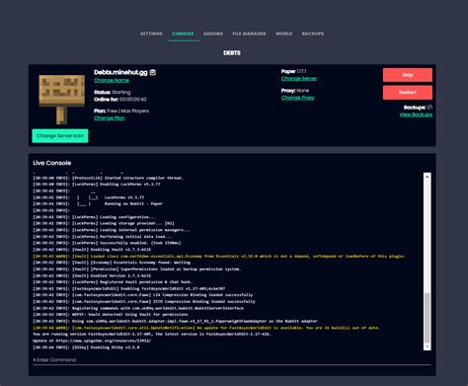Open the View Backups link
Screen dimensions: 468x386
coord(416,115)
